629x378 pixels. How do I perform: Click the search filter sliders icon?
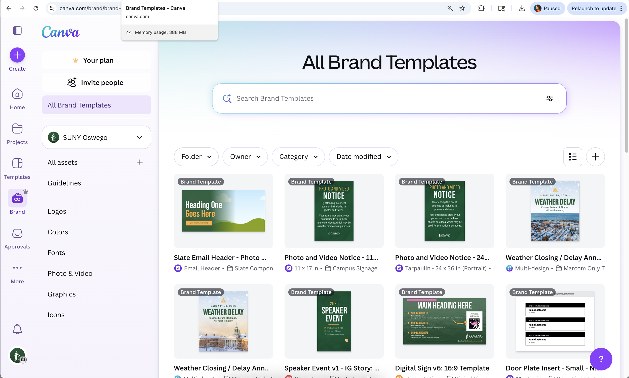pyautogui.click(x=549, y=98)
